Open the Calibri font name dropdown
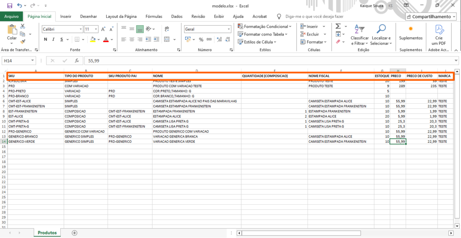461x238 pixels. point(61,29)
